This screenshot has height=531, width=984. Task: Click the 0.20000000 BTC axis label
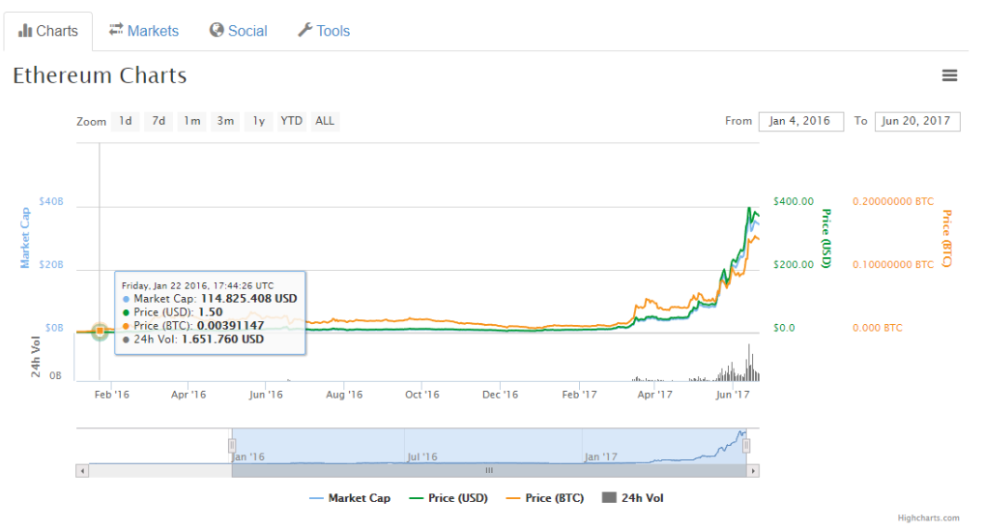(x=893, y=201)
